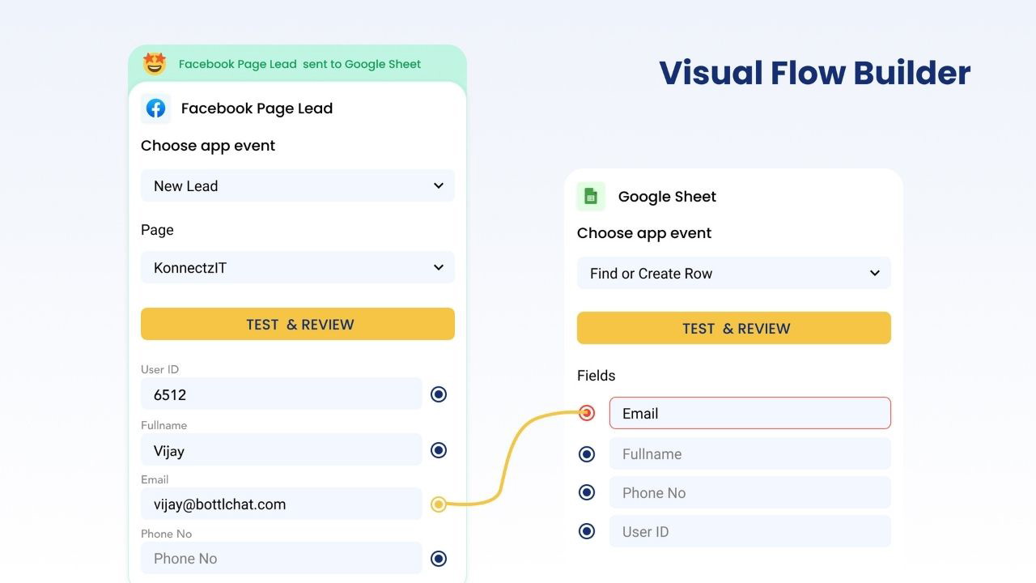Select connector node beside Vijay fullname
This screenshot has height=583, width=1036.
coord(439,450)
